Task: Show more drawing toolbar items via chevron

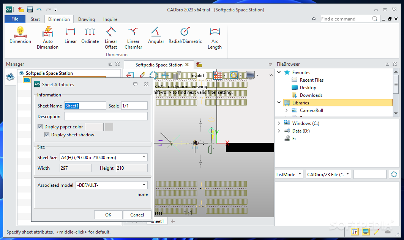Action: 271,75
